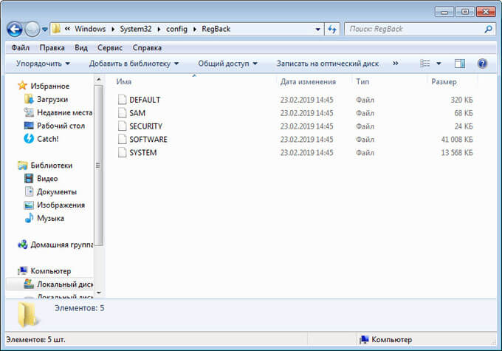This screenshot has height=351, width=502.
Task: Click Видео film icon in sidebar
Action: pos(29,178)
